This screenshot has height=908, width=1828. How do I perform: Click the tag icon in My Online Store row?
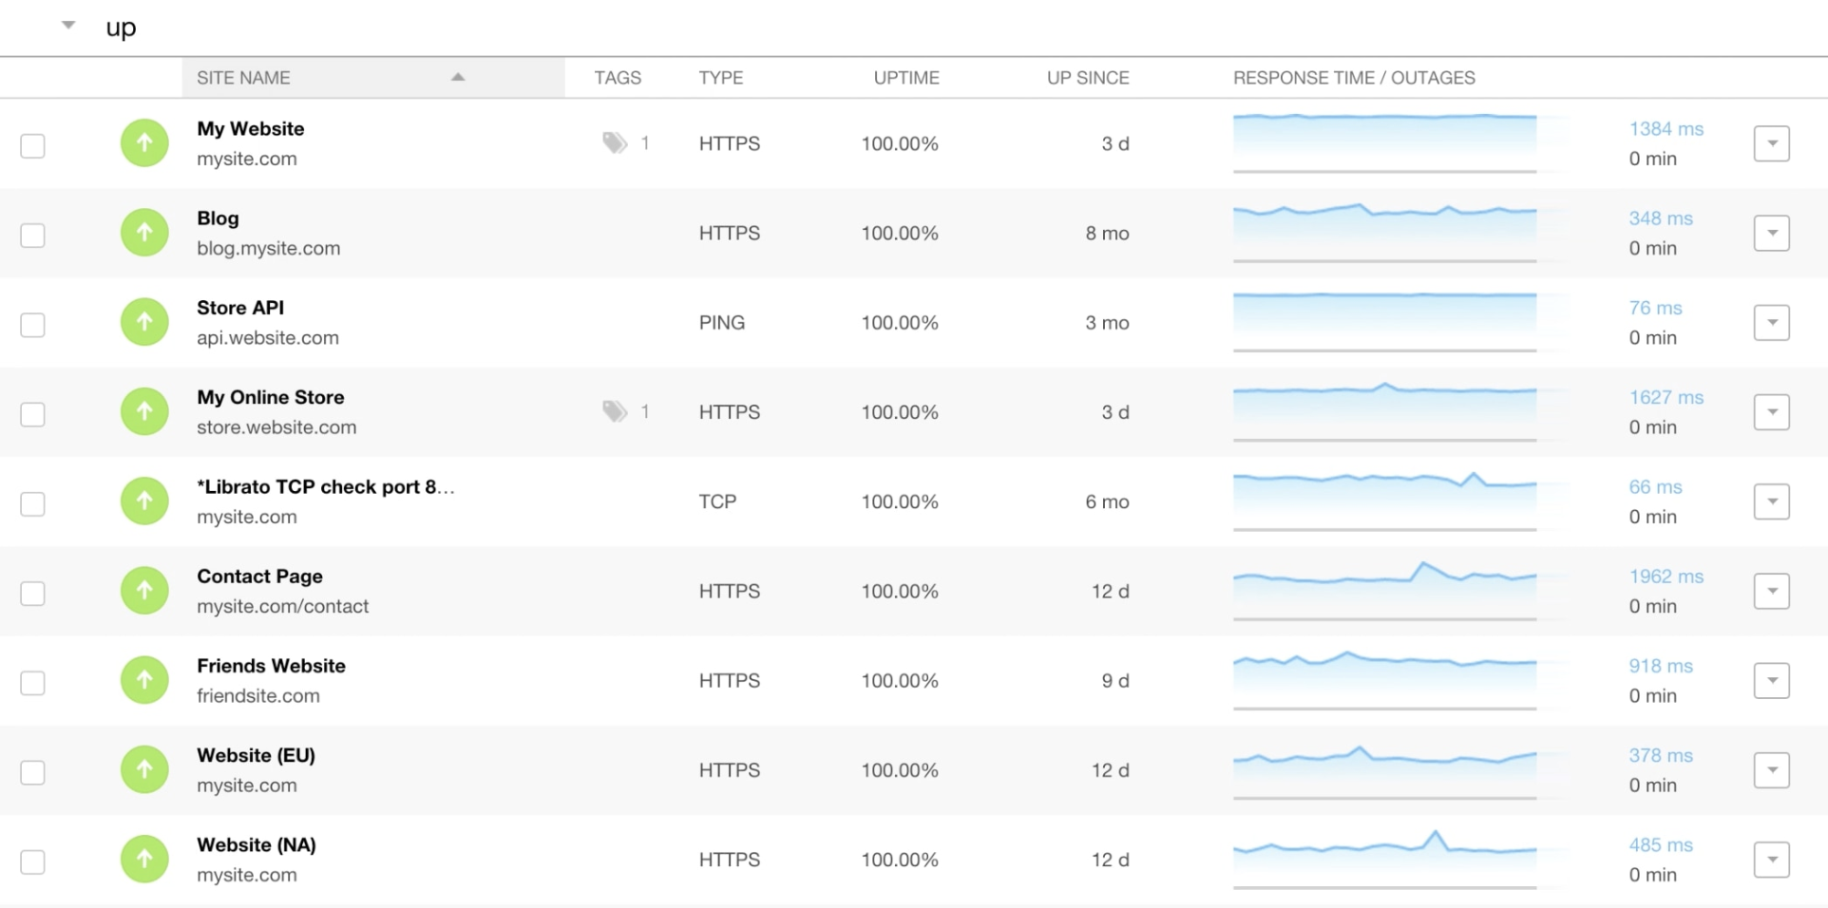coord(615,411)
